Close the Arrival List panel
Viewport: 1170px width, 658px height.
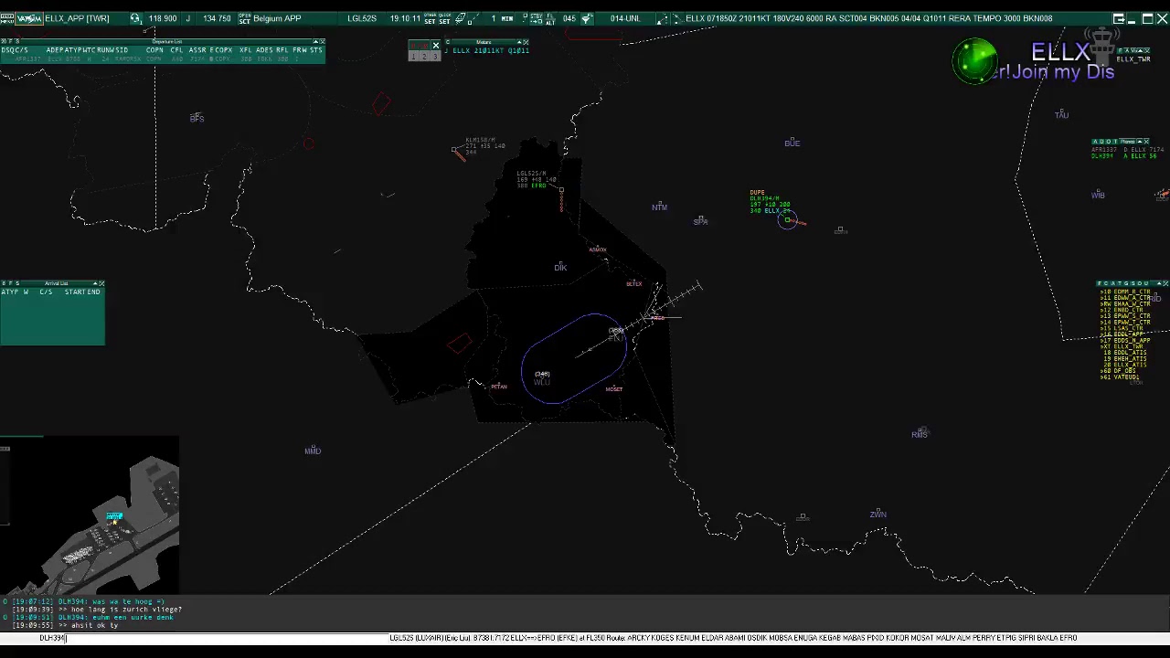[101, 283]
